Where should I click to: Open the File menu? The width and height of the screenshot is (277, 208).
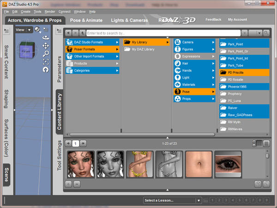tap(6, 12)
